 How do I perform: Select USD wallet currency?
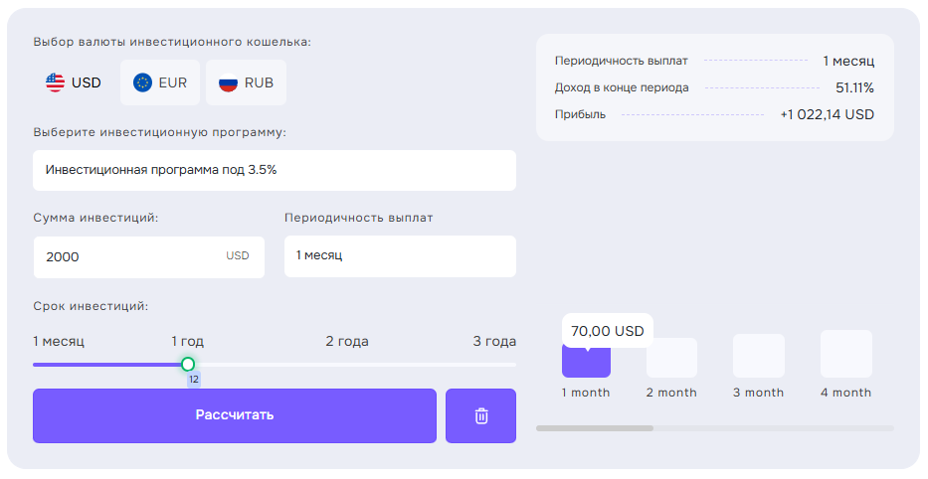[x=74, y=82]
